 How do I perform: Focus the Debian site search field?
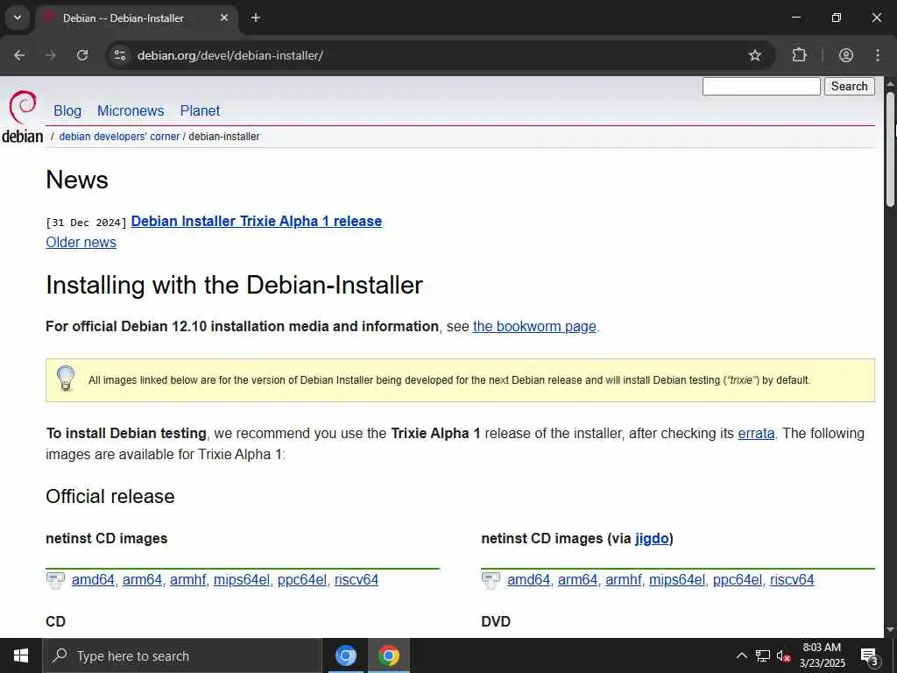coord(761,87)
